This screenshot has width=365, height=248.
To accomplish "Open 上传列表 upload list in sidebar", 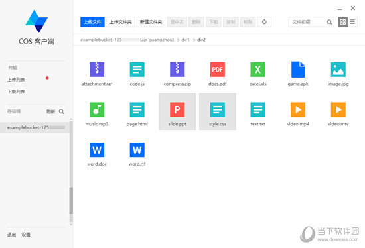I will click(x=16, y=80).
